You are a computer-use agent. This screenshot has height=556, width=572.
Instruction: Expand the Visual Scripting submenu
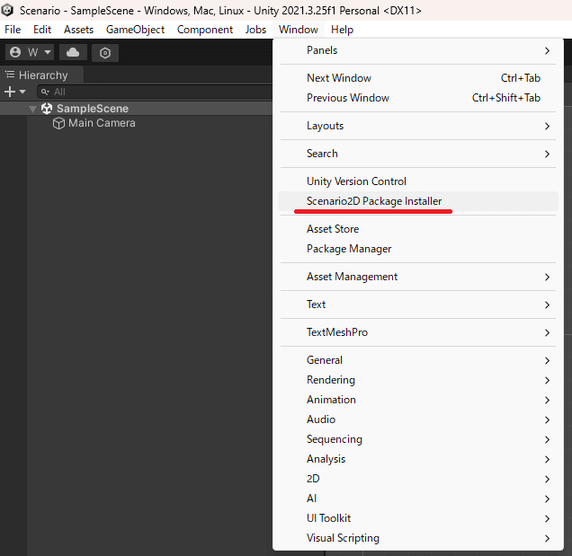pyautogui.click(x=418, y=538)
